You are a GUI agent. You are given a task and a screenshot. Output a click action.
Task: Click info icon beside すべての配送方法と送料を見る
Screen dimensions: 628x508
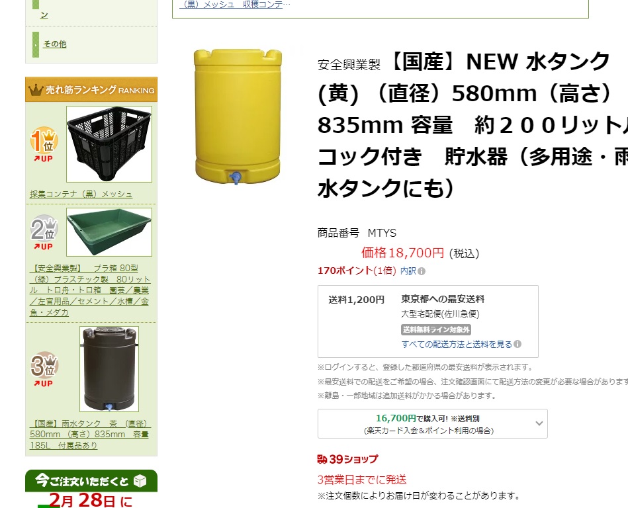(x=517, y=344)
